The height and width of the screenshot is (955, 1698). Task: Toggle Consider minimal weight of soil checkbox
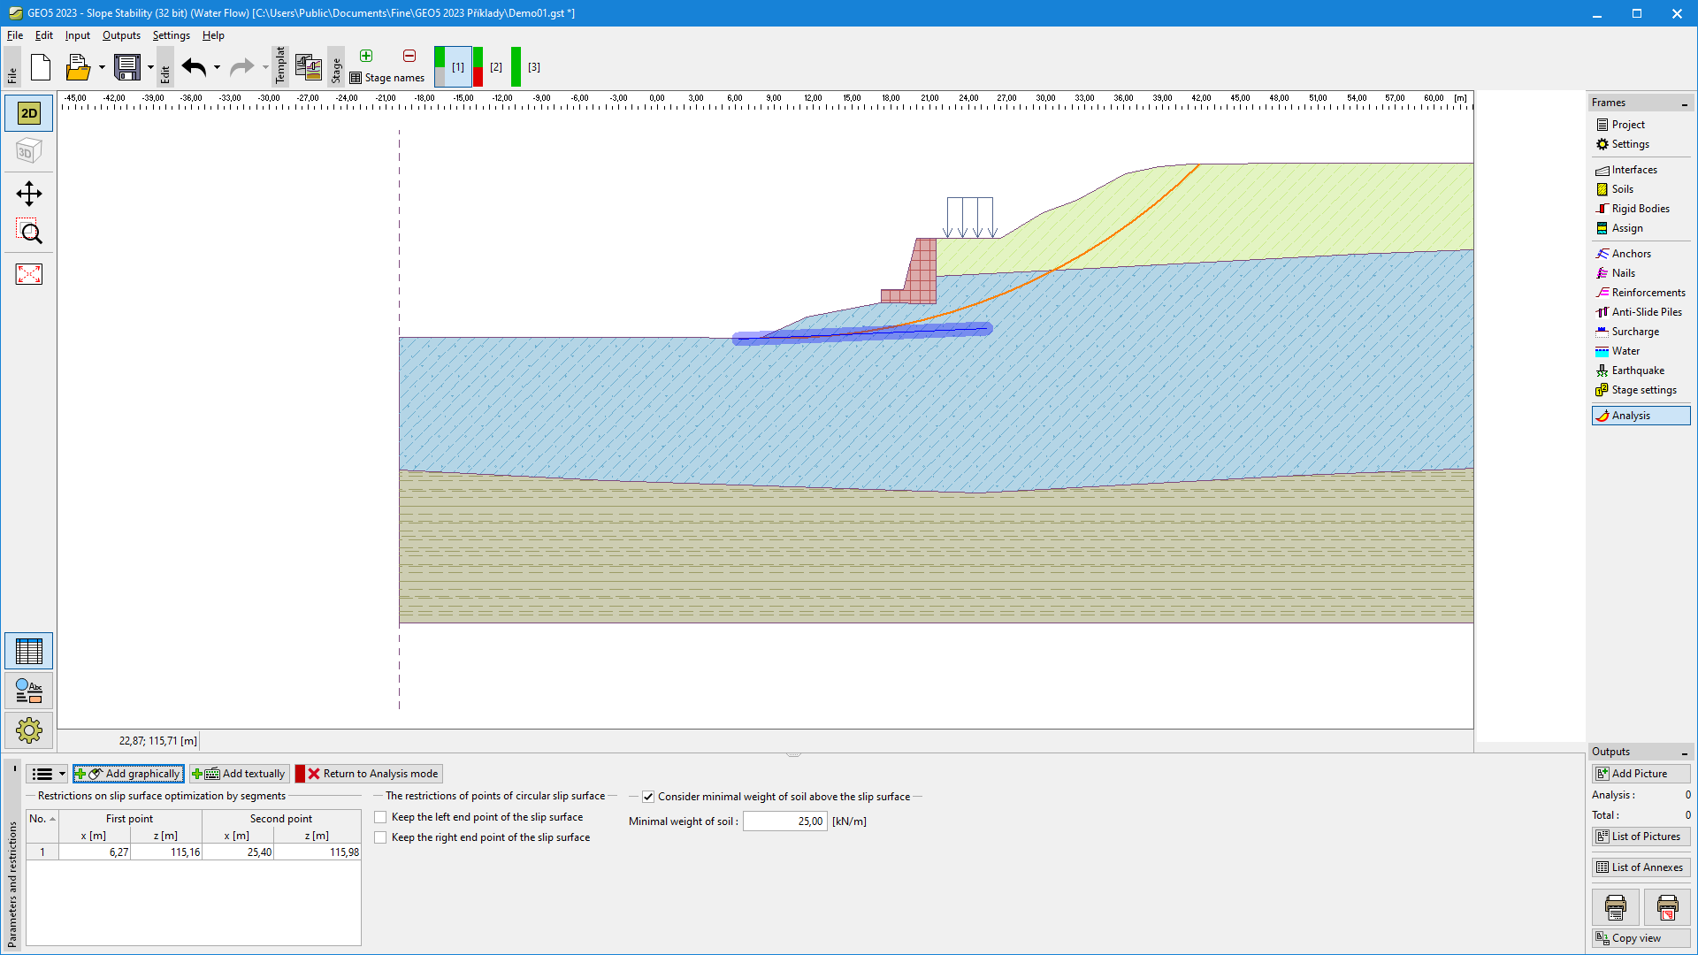pos(646,795)
